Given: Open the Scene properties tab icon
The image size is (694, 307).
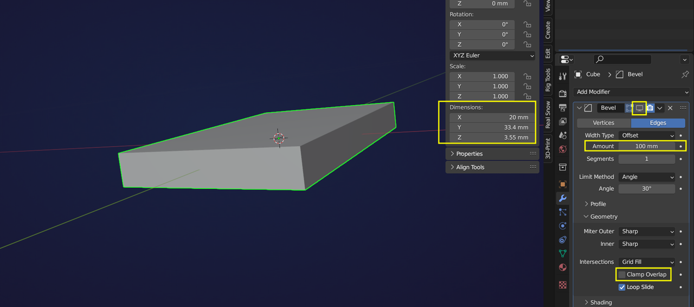Looking at the screenshot, I should point(563,135).
